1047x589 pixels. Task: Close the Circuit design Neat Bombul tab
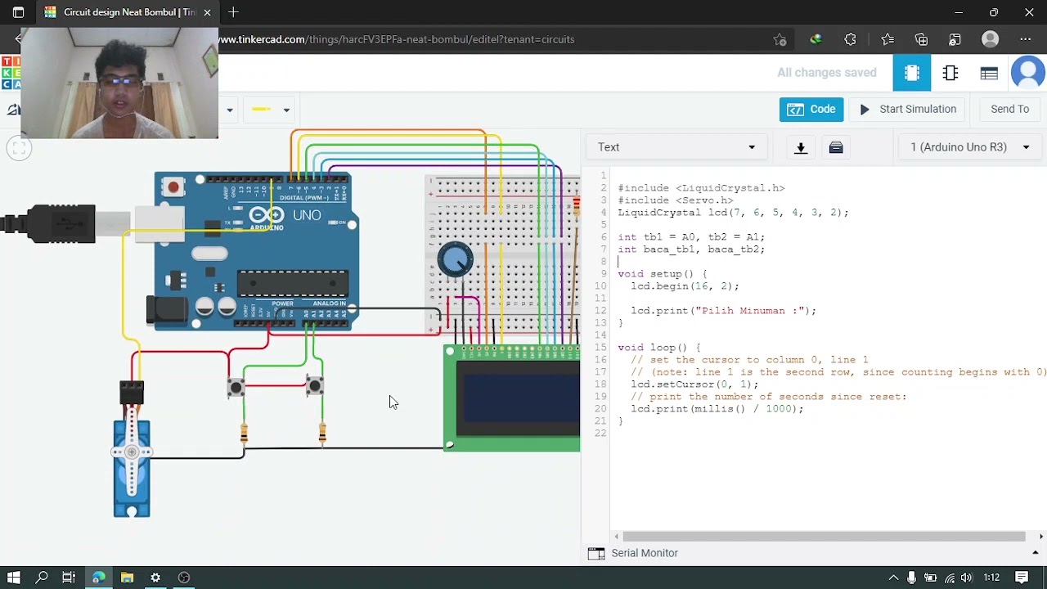pyautogui.click(x=207, y=12)
